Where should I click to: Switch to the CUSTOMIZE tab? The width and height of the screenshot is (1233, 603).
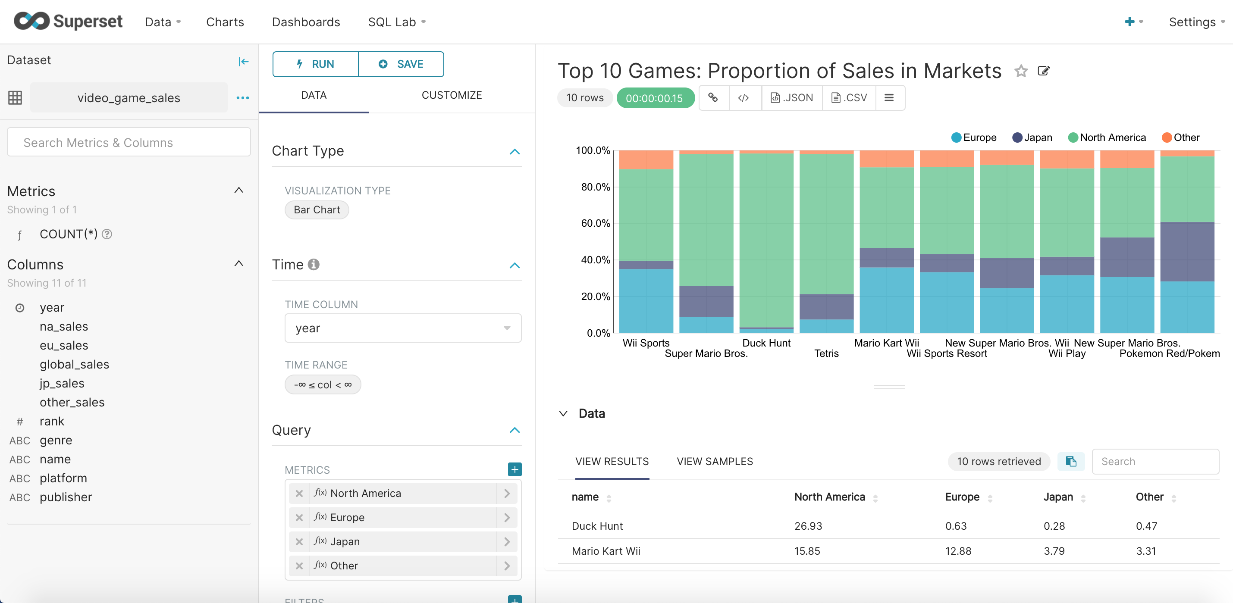click(x=452, y=95)
